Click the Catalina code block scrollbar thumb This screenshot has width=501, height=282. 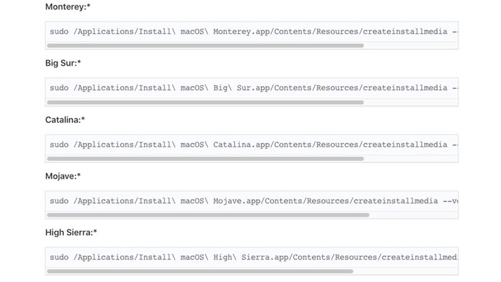click(x=205, y=159)
